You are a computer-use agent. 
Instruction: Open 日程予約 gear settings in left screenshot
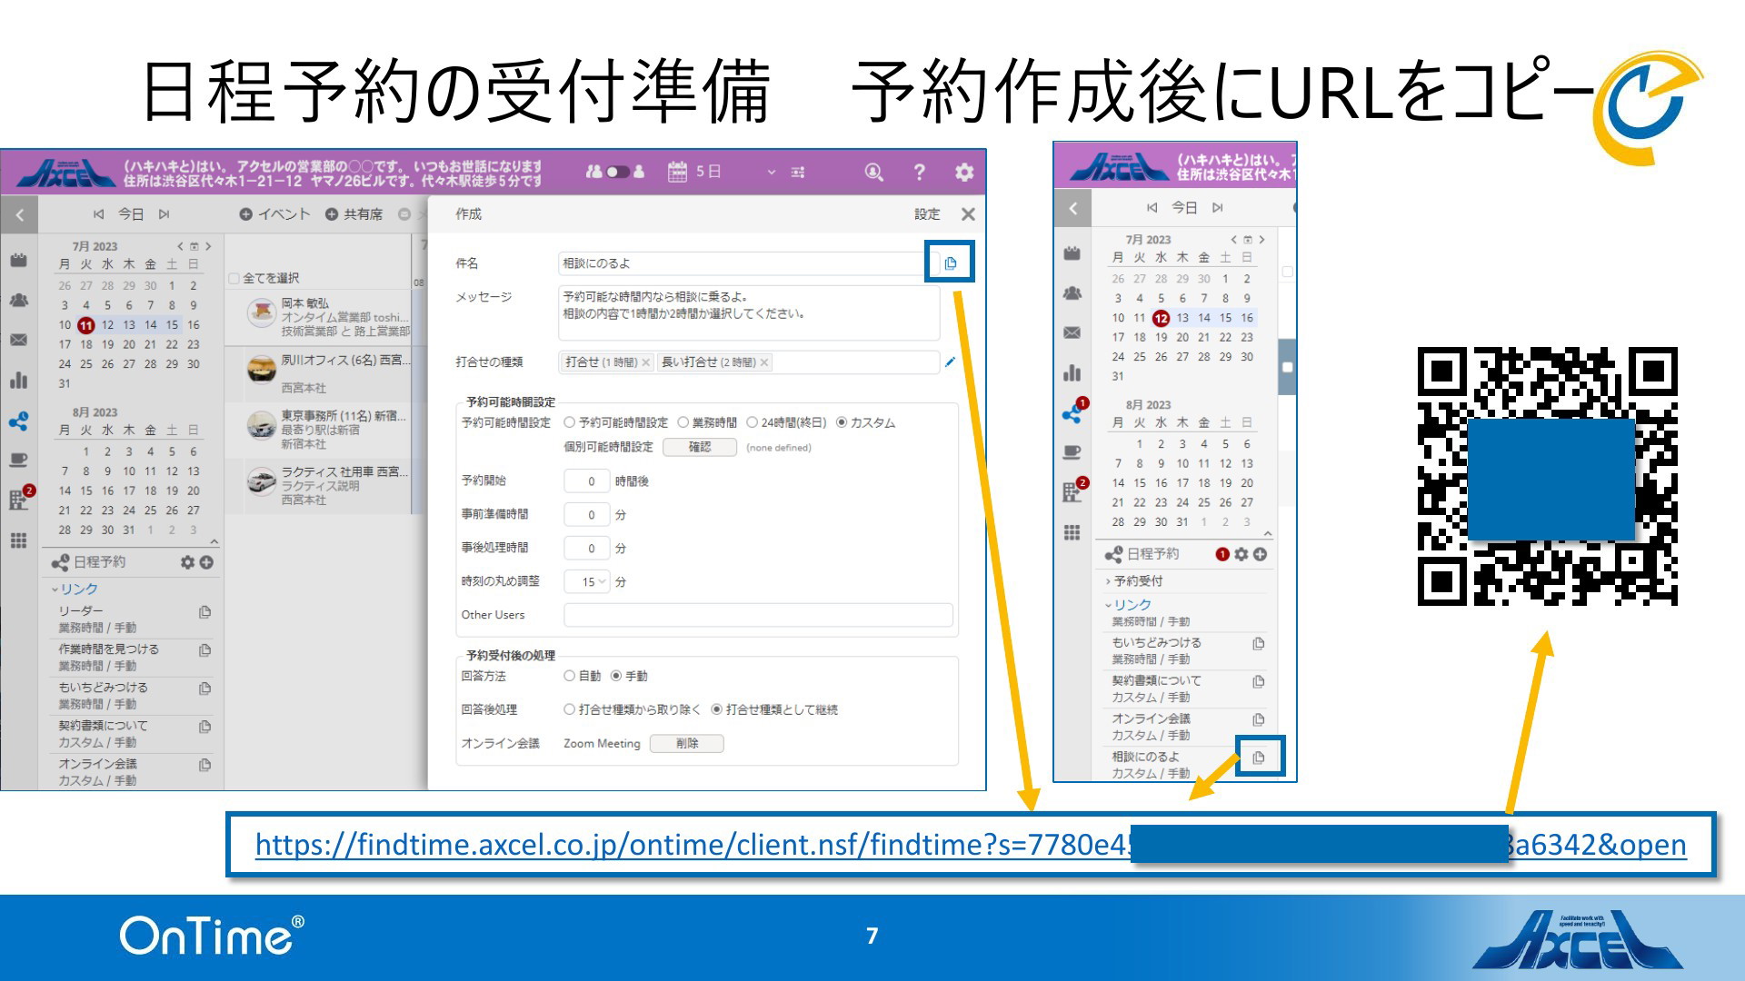[x=187, y=562]
